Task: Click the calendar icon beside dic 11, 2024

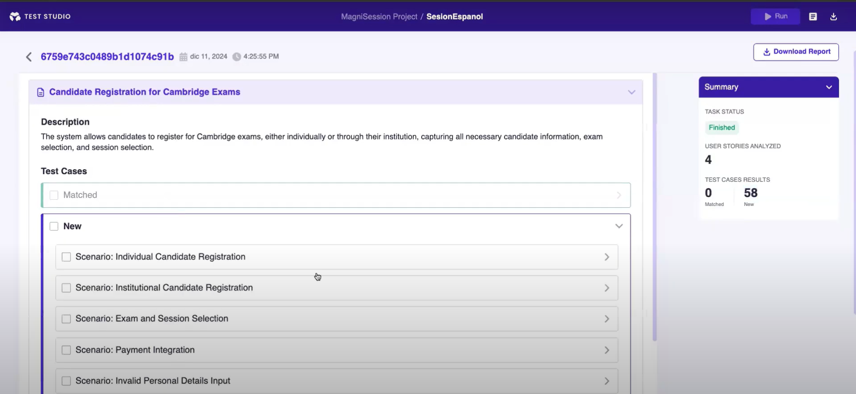Action: tap(184, 57)
